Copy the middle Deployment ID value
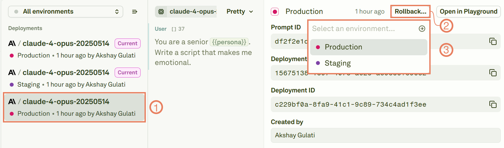This screenshot has width=504, height=148. point(493,73)
